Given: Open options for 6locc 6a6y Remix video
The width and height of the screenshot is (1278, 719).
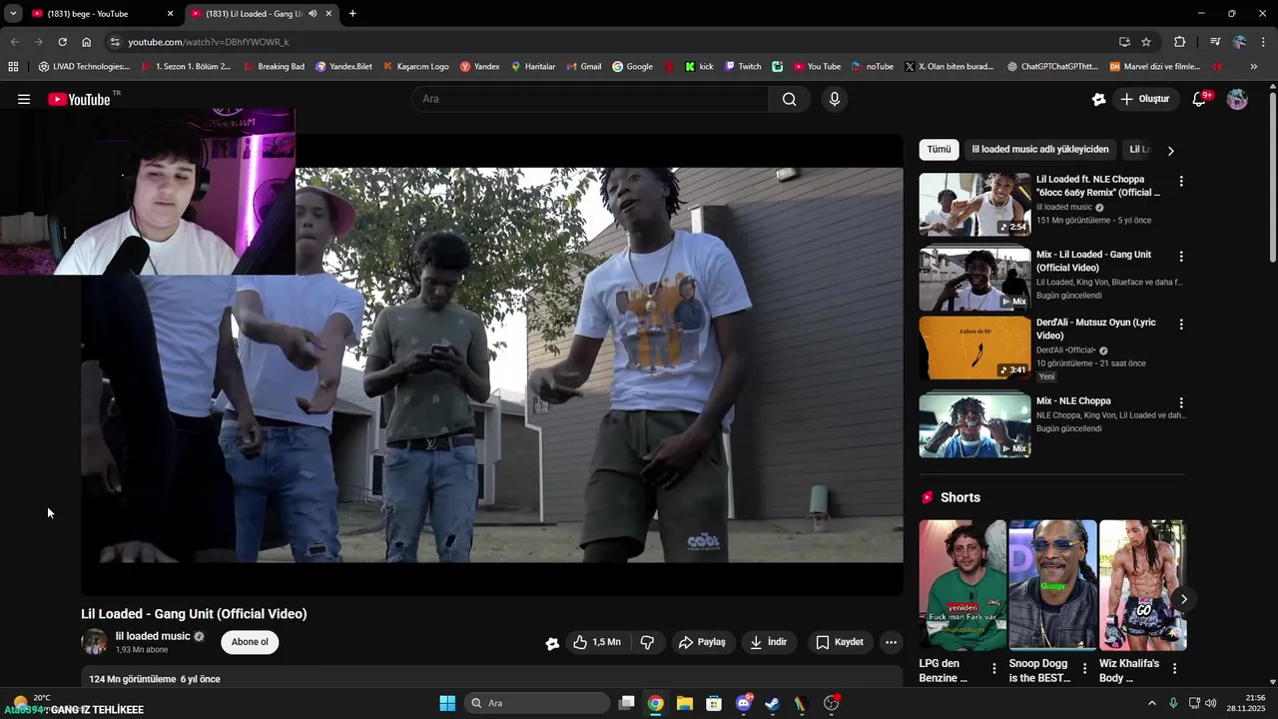Looking at the screenshot, I should [x=1181, y=182].
